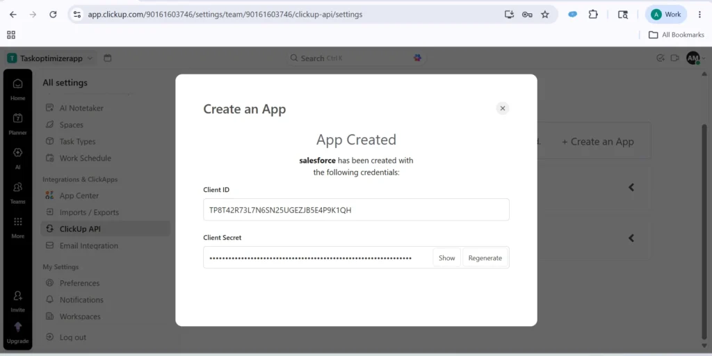Click + Create an App button
The width and height of the screenshot is (712, 356).
click(597, 142)
